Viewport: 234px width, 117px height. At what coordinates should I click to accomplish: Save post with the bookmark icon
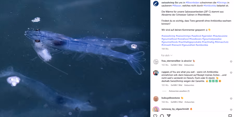pyautogui.click(x=230, y=116)
